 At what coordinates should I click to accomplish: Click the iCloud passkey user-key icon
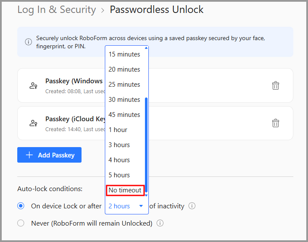click(33, 123)
